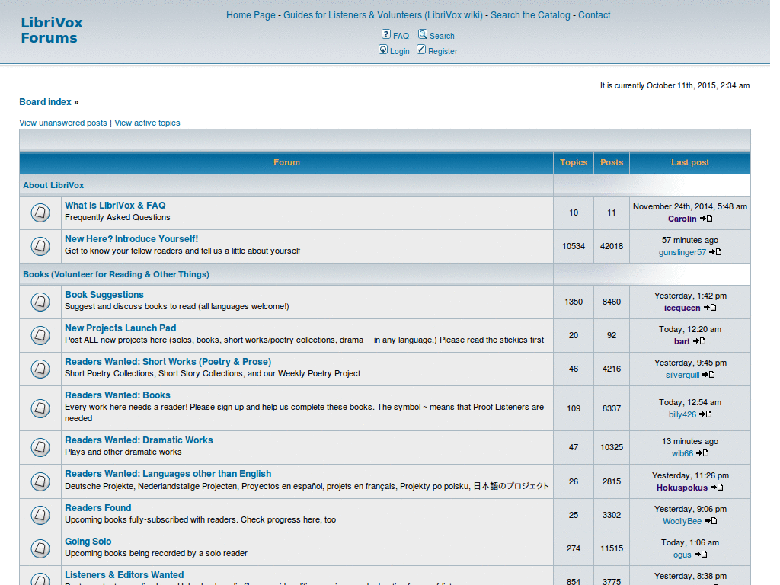The height and width of the screenshot is (585, 780).
Task: Open Readers Wanted: Languages other than English
Action: (x=168, y=474)
